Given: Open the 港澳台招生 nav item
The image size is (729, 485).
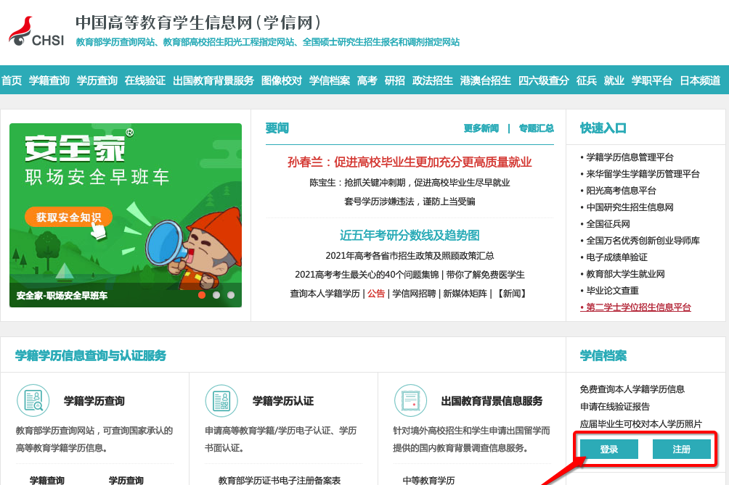Looking at the screenshot, I should 485,80.
